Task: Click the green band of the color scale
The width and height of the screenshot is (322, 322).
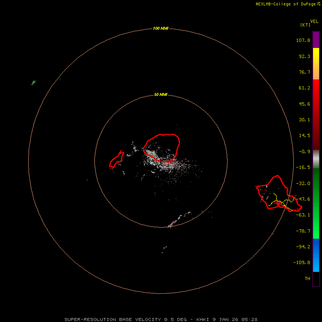Action: [316, 203]
